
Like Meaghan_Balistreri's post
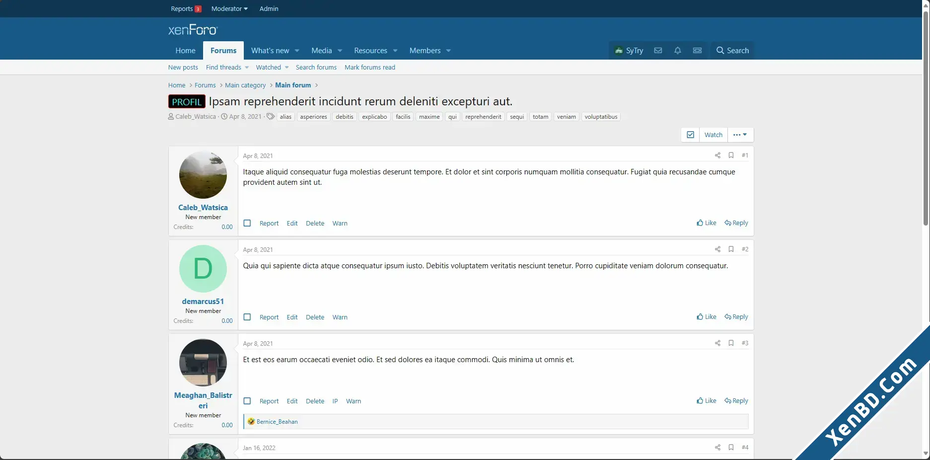click(x=707, y=401)
